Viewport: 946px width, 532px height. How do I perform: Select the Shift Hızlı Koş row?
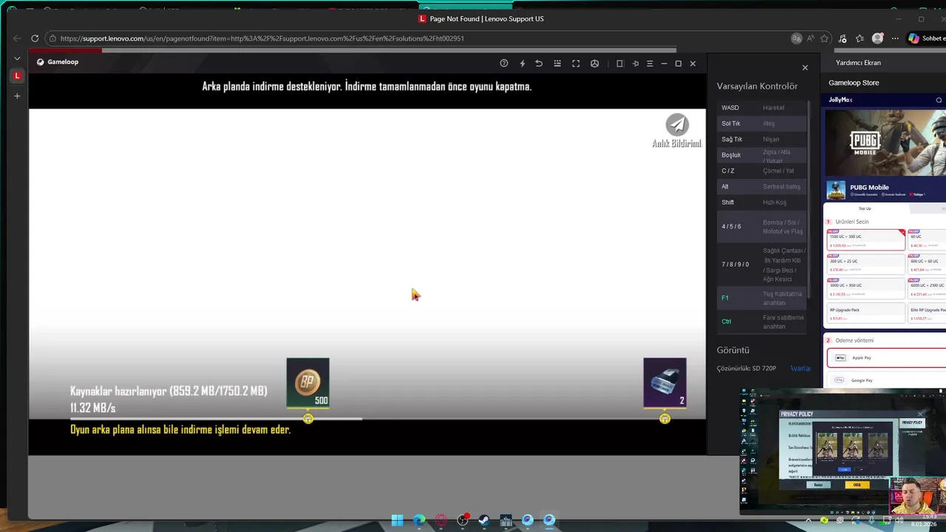click(761, 202)
